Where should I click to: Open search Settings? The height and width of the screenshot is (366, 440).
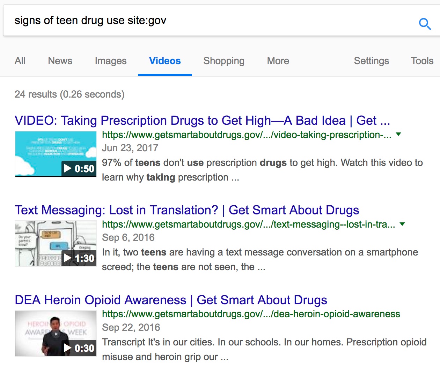[x=371, y=61]
